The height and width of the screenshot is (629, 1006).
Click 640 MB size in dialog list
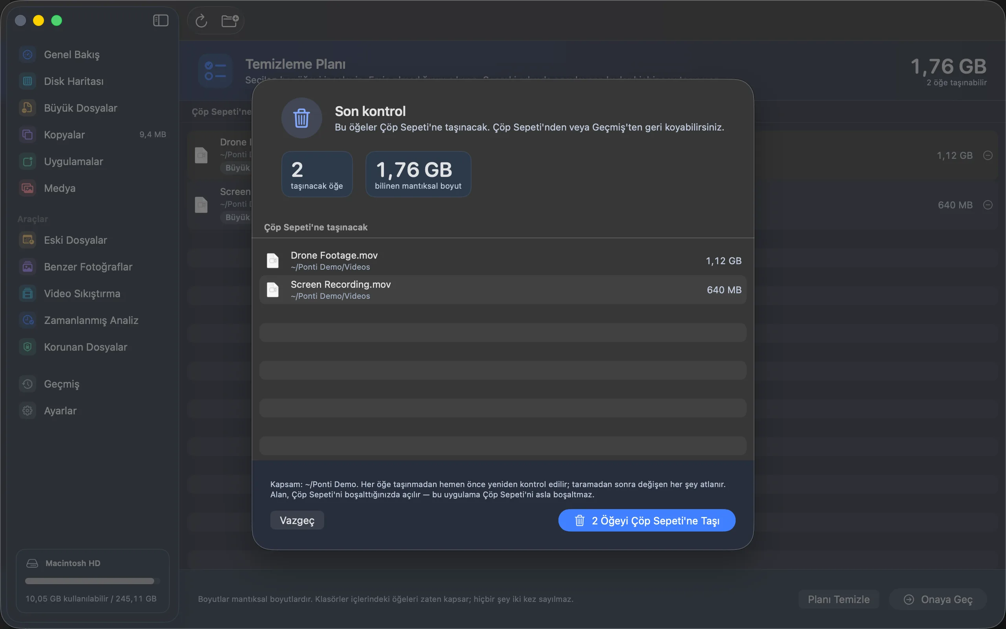tap(724, 290)
